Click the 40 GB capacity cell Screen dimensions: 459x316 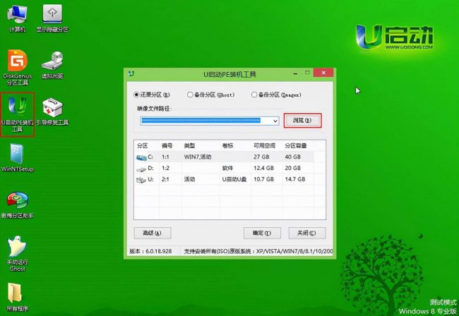[x=293, y=157]
